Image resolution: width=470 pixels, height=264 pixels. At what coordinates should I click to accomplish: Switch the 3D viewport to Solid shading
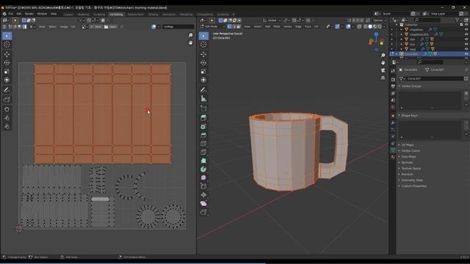(x=370, y=26)
